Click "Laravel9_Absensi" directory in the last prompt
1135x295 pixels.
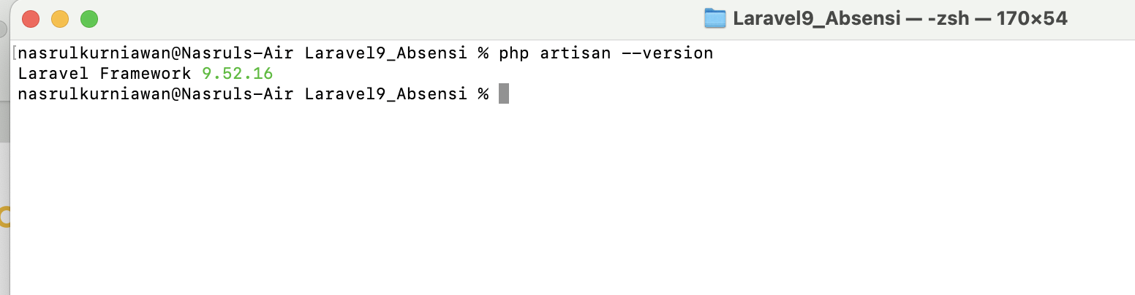point(385,94)
